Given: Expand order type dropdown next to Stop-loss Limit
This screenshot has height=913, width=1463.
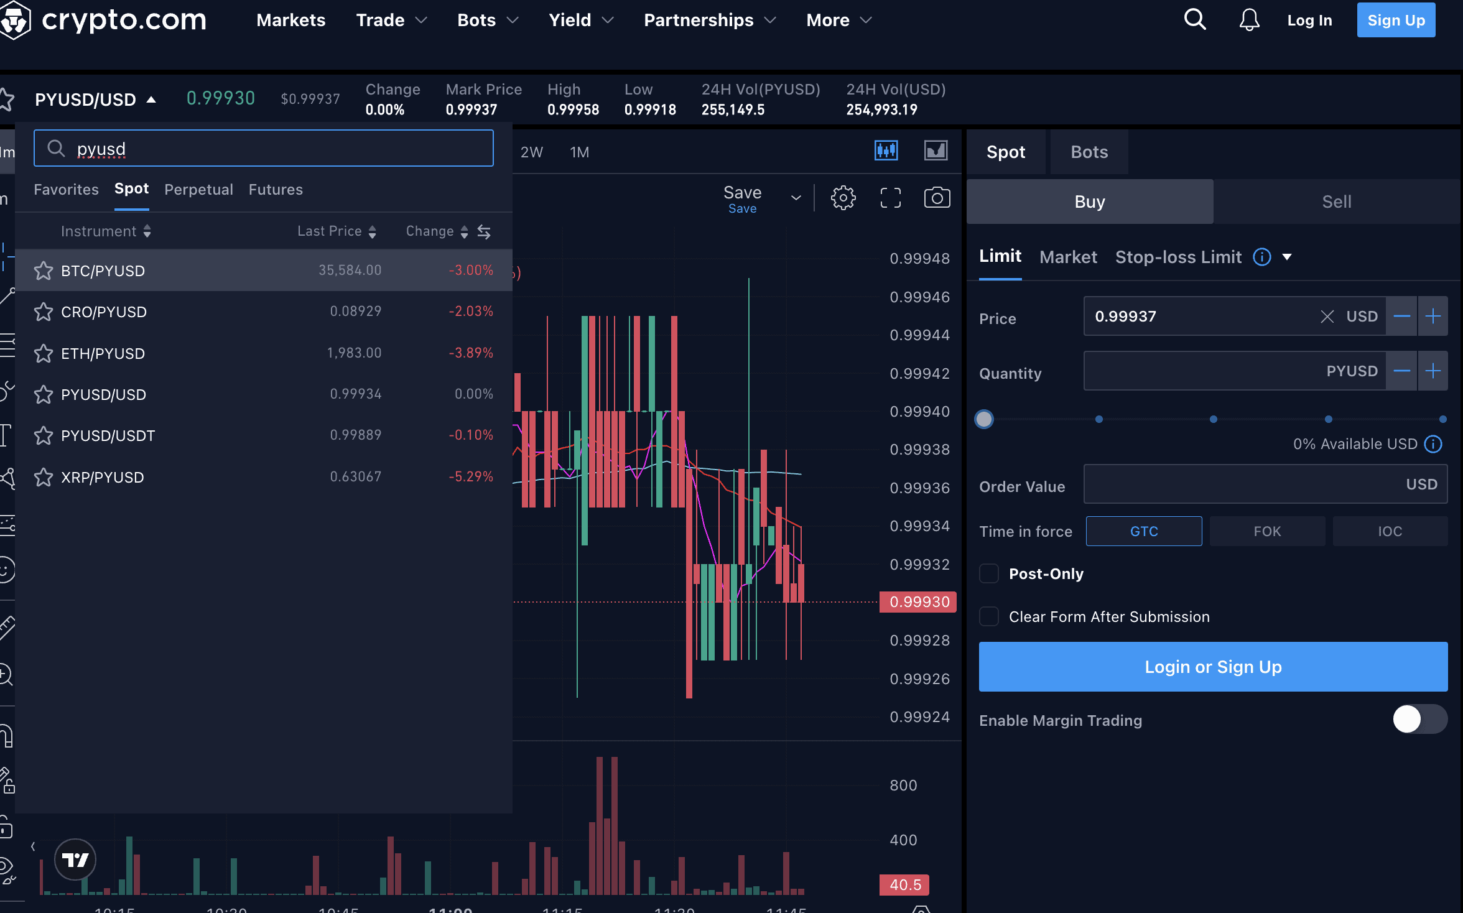Looking at the screenshot, I should coord(1287,257).
